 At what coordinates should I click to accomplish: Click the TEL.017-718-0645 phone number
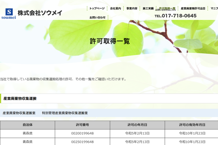click(175, 16)
